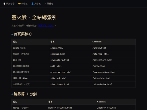Select the /site-index.html canonical cell

(x=113, y=84)
